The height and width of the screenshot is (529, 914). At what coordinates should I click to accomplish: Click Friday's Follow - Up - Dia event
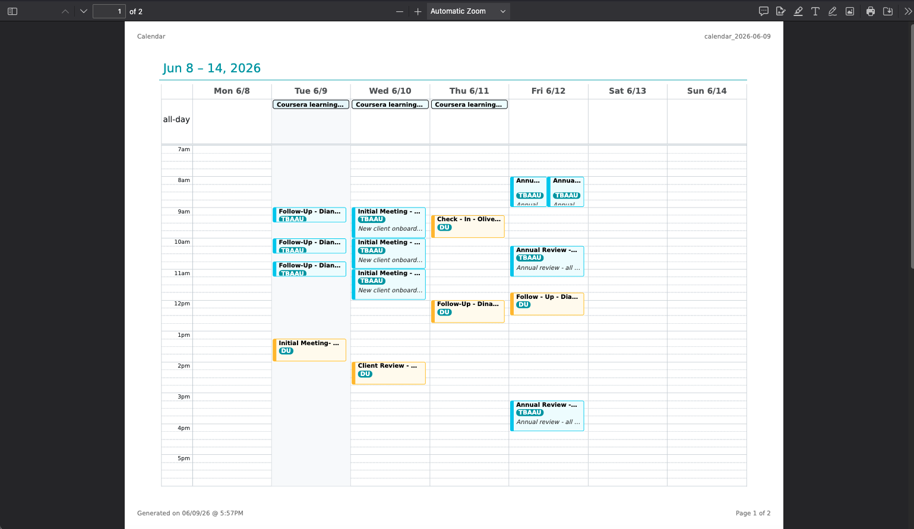[547, 304]
